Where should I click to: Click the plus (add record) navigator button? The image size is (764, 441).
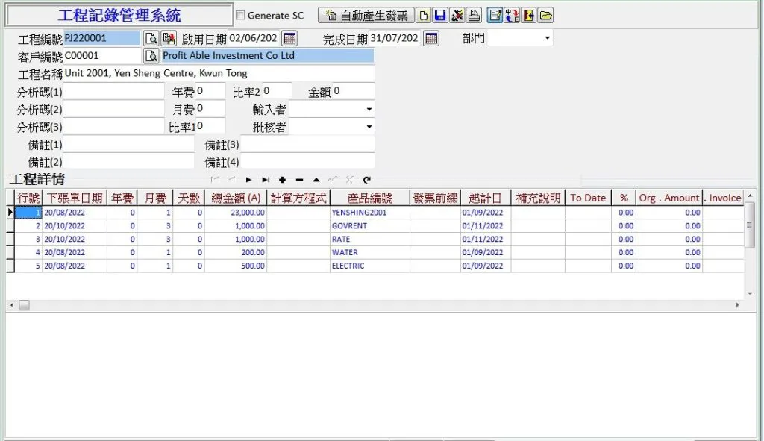point(282,180)
